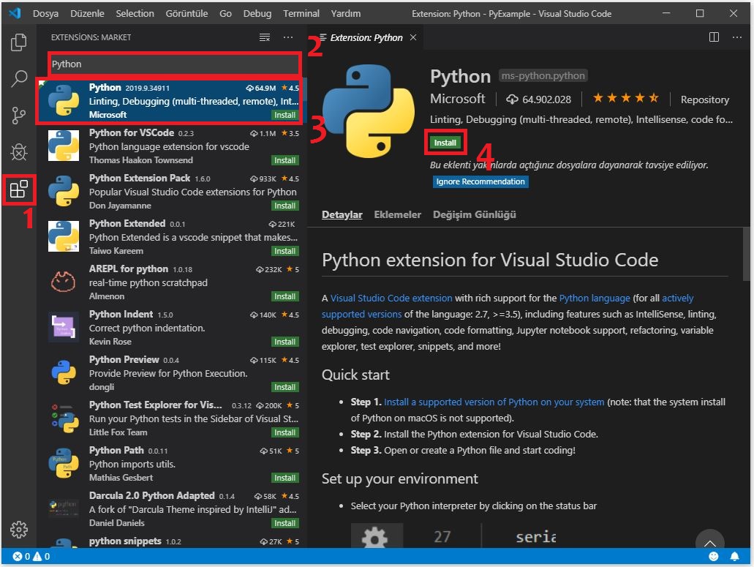Open the Terminal menu
This screenshot has height=567, width=754.
pos(301,13)
